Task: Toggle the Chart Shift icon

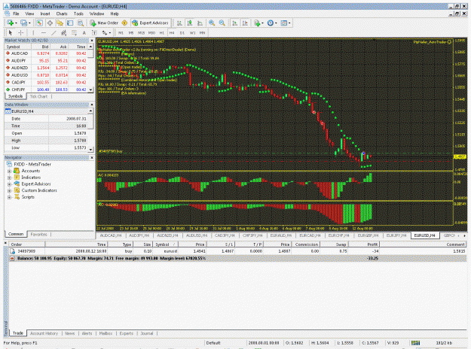Action: (245, 23)
